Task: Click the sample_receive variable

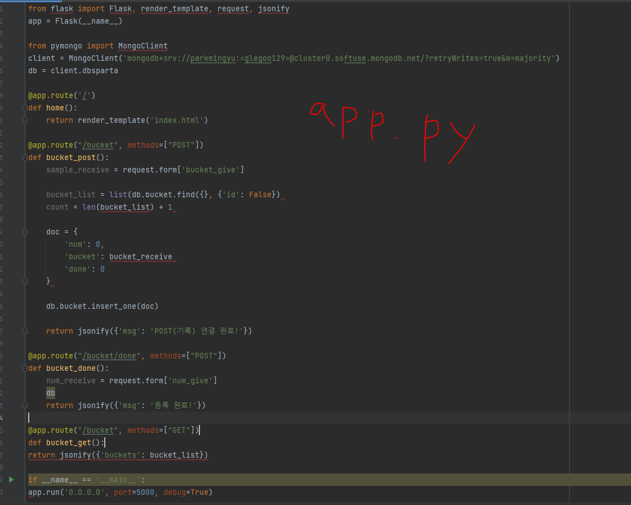Action: 78,170
